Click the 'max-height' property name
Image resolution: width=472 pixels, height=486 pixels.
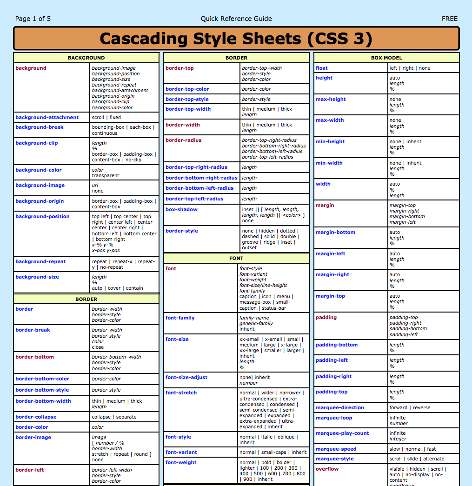coord(331,99)
